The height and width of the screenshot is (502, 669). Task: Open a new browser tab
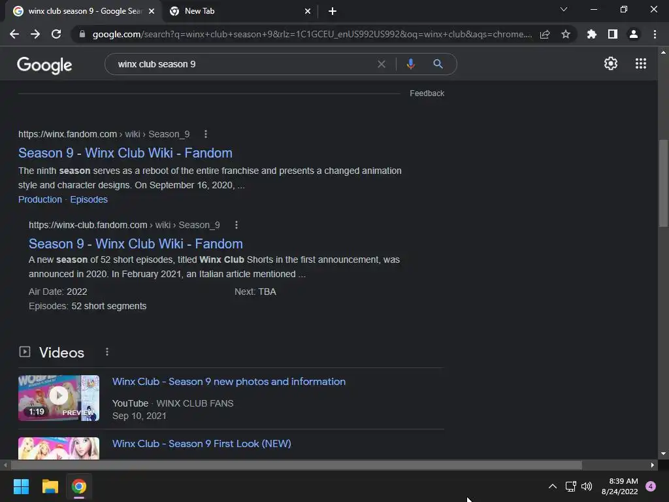coord(333,11)
